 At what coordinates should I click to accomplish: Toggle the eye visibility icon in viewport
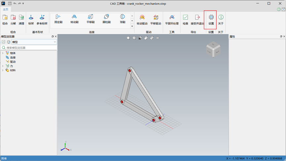(x=158, y=38)
